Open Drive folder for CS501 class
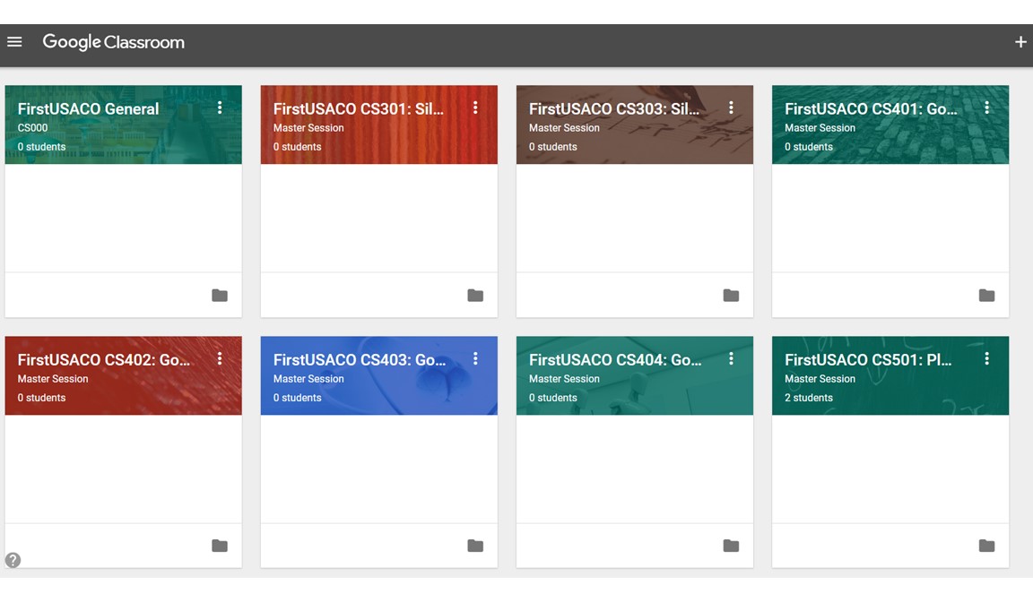Image resolution: width=1033 pixels, height=602 pixels. point(986,546)
